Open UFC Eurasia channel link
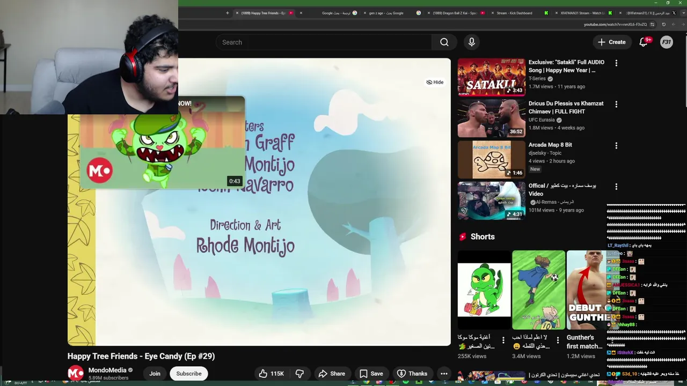 pyautogui.click(x=542, y=120)
